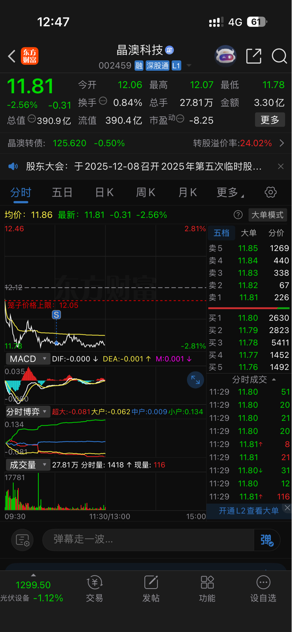This screenshot has width=292, height=632.
Task: Switch to 五日 chart tab
Action: point(62,192)
